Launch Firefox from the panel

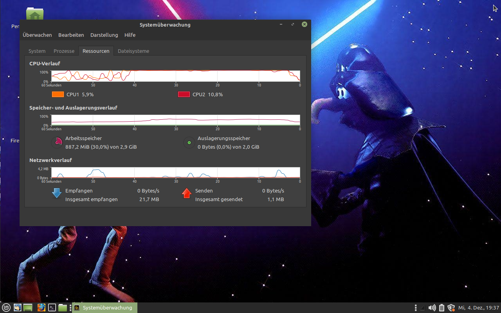[41, 308]
